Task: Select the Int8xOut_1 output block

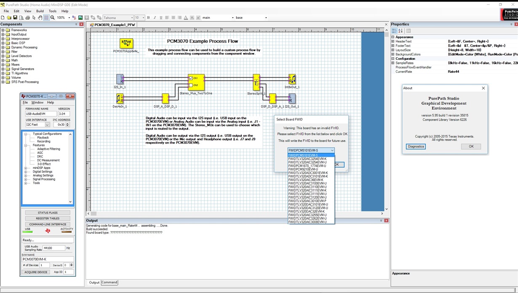Action: [x=292, y=79]
